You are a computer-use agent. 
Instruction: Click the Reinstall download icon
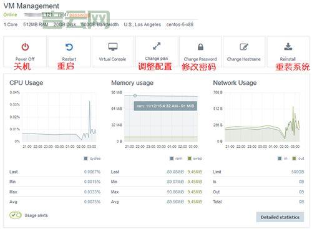[288, 47]
